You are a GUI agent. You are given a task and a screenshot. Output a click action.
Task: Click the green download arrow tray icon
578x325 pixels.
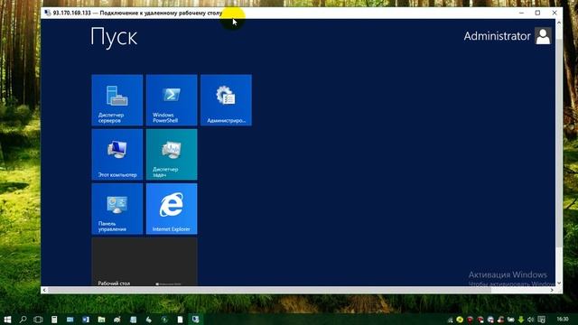coord(521,319)
